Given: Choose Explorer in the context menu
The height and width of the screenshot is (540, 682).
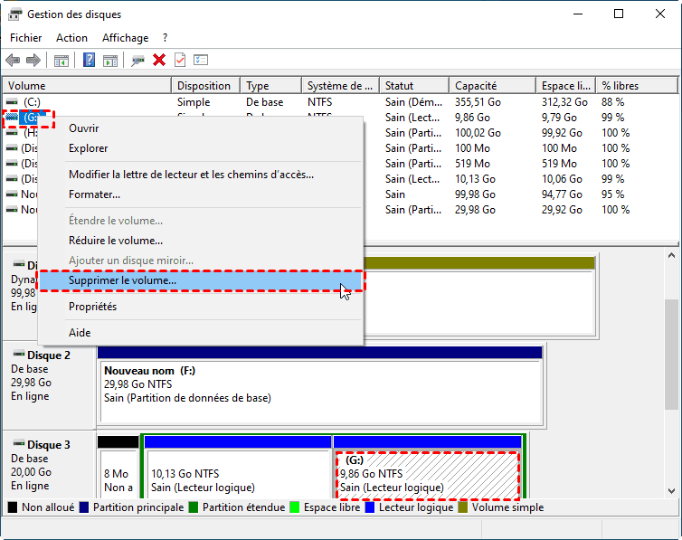Looking at the screenshot, I should [x=200, y=148].
